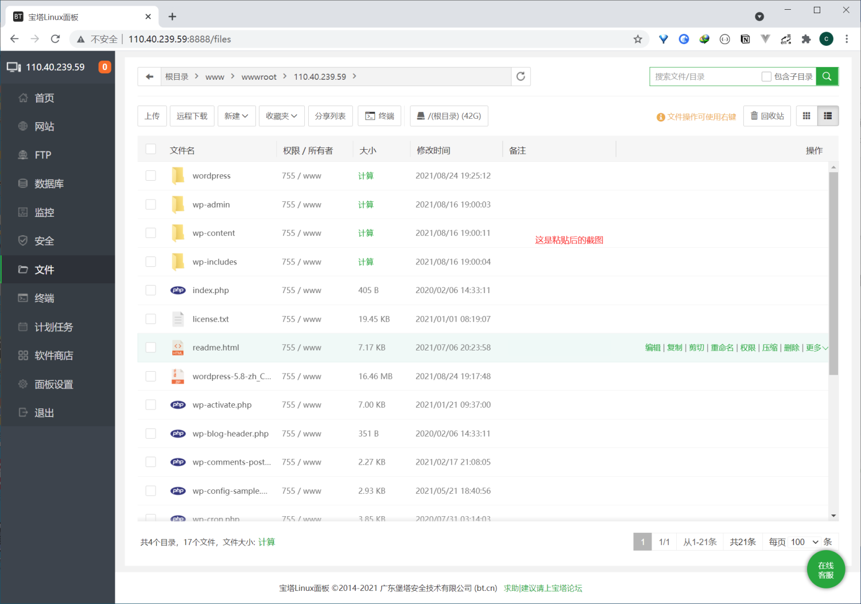Check the box for wp-content
Image resolution: width=861 pixels, height=604 pixels.
coord(151,233)
